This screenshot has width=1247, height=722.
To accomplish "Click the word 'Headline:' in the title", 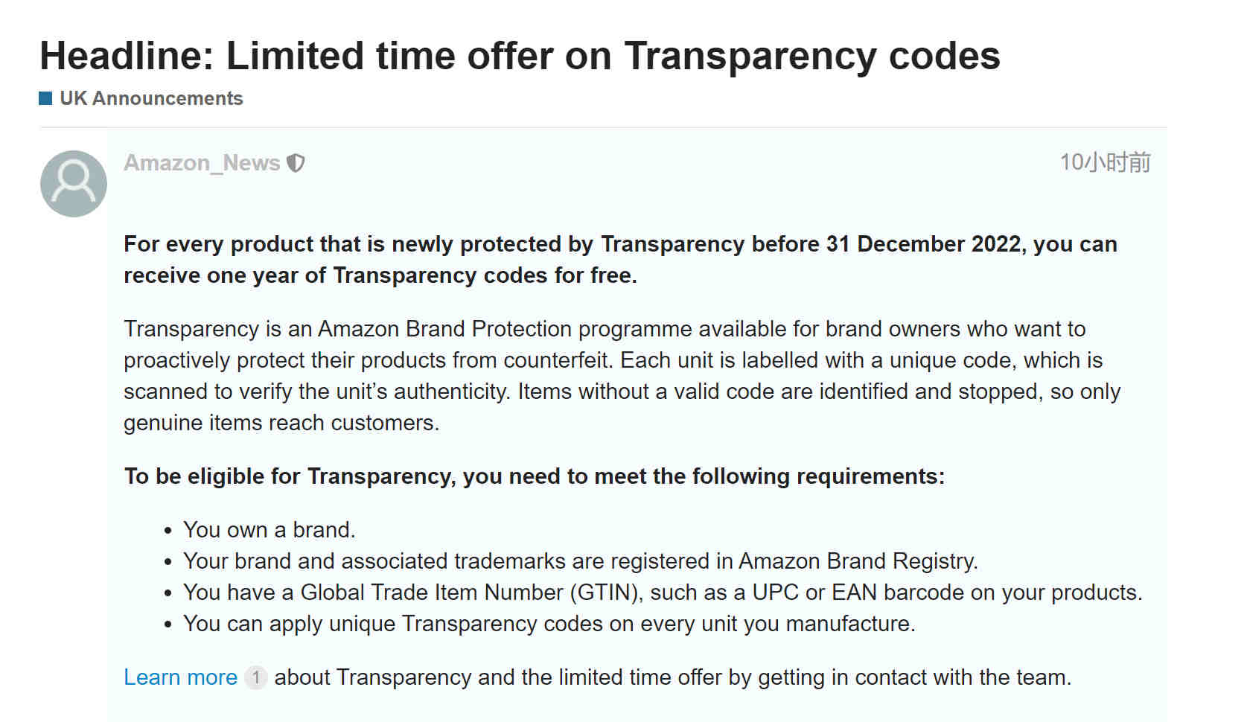I will (x=127, y=56).
